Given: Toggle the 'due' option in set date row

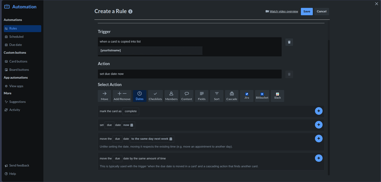Looking at the screenshot, I should [109, 125].
